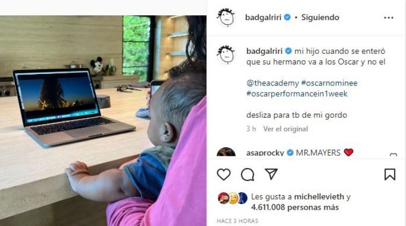
Task: Click the verified badge next to header badgalriri
Action: tap(287, 17)
